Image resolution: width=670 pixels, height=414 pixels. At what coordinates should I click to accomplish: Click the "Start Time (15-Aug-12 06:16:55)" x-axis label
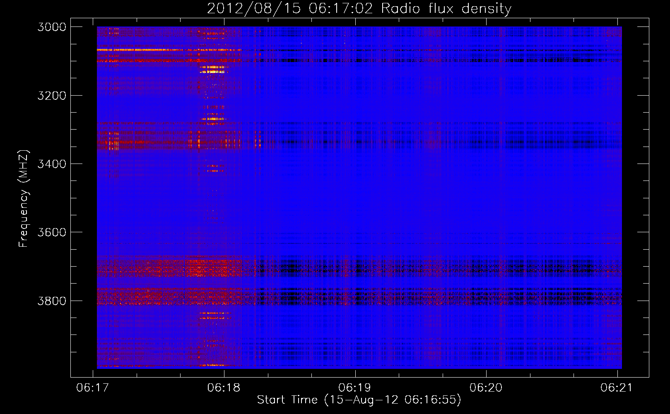359,400
